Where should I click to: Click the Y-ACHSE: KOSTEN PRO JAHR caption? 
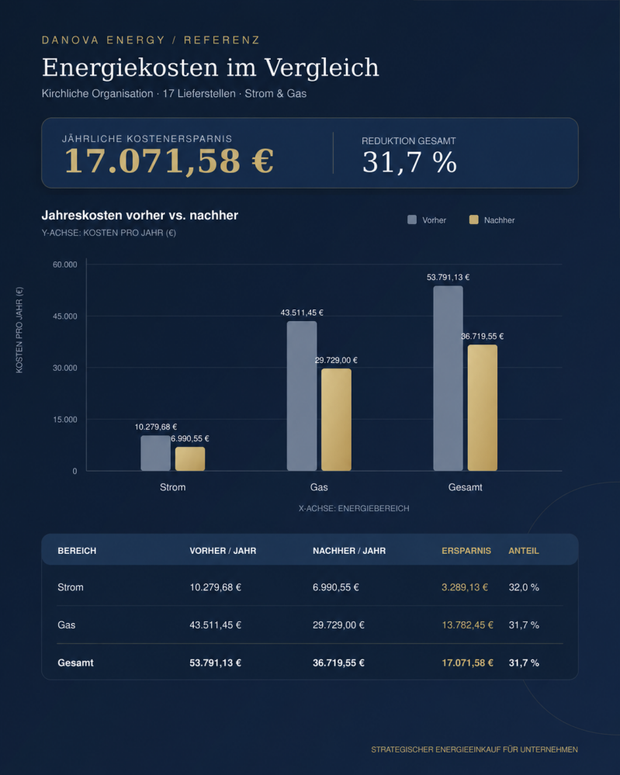109,233
